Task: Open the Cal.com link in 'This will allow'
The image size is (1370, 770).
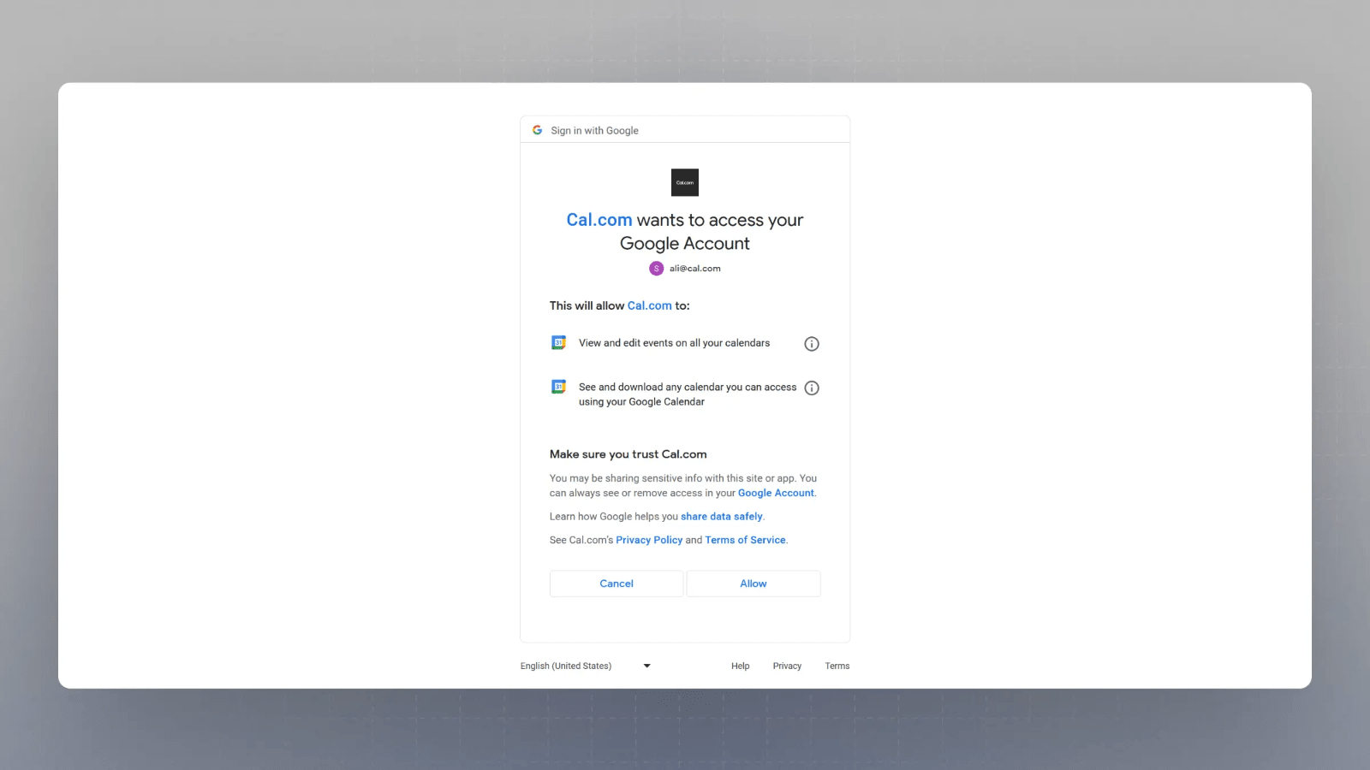Action: point(650,305)
